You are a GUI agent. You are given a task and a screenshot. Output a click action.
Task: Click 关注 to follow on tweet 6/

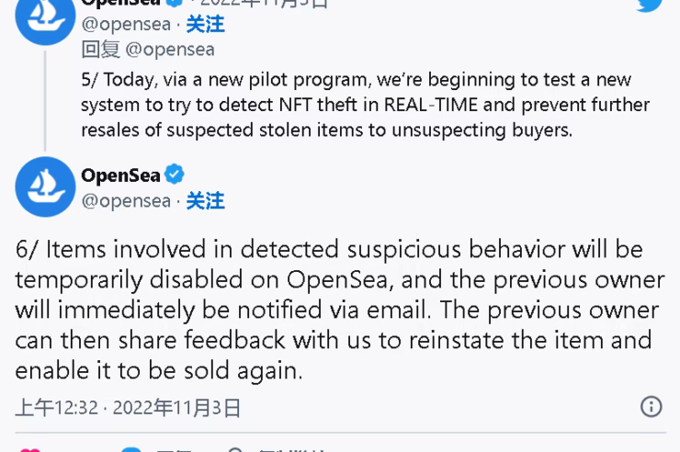(205, 201)
